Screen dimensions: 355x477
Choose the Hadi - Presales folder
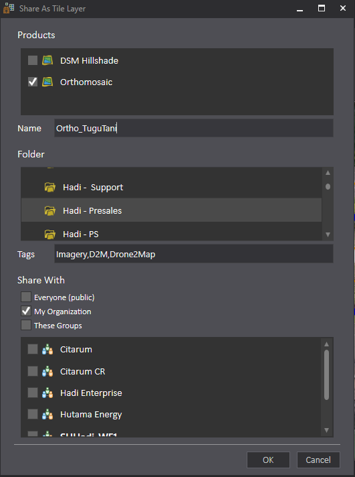pos(171,210)
